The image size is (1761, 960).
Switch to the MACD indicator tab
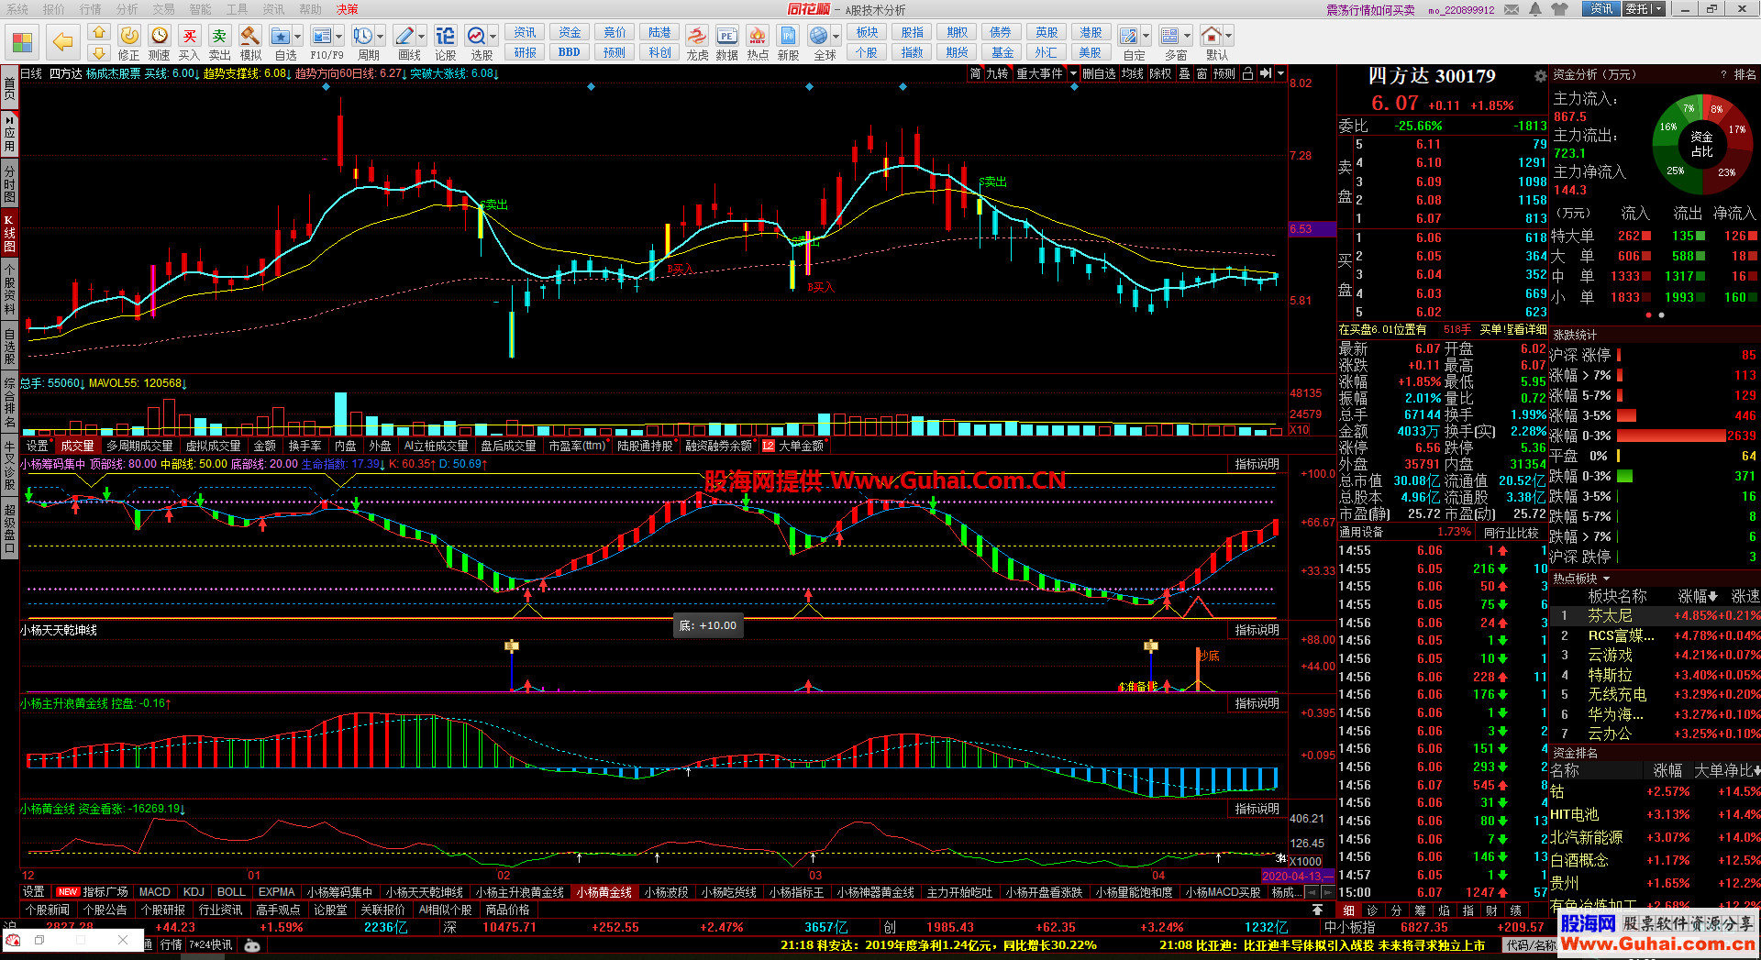[154, 892]
